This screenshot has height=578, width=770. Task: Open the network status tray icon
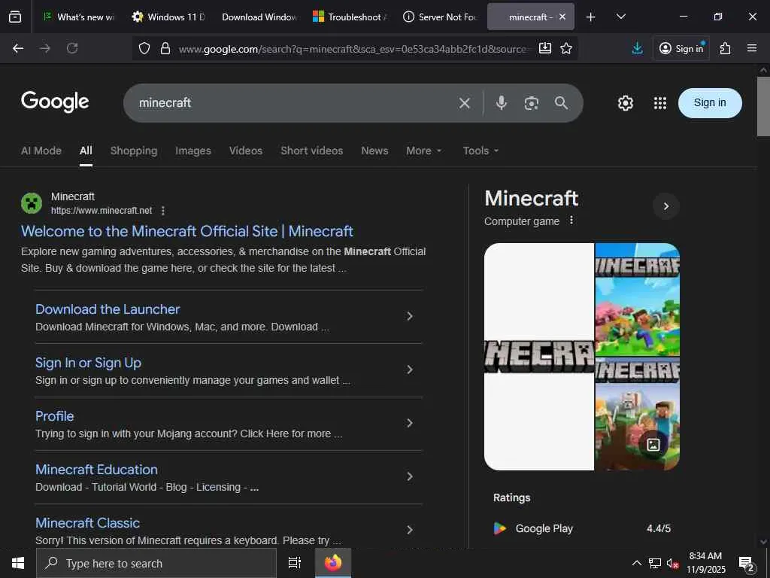[655, 563]
